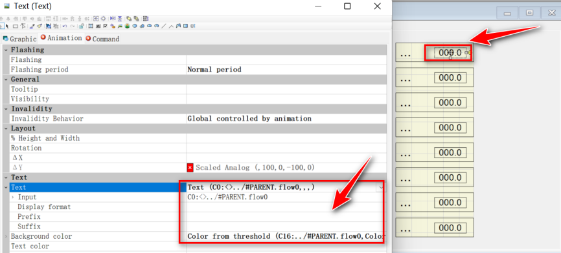Image resolution: width=561 pixels, height=253 pixels.
Task: Select the Tooltip property row
Action: 98,89
